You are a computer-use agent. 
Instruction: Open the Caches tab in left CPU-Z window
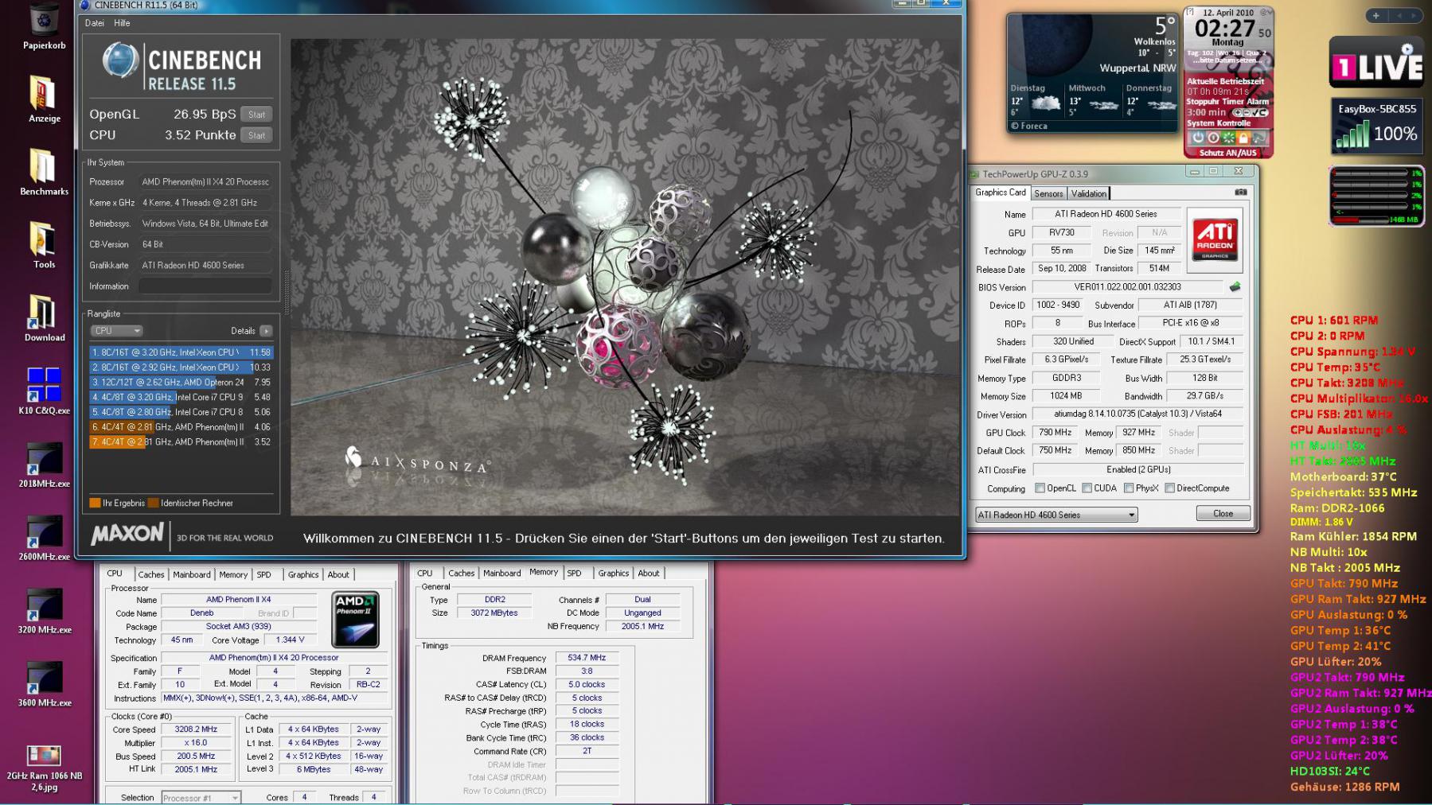coord(150,574)
